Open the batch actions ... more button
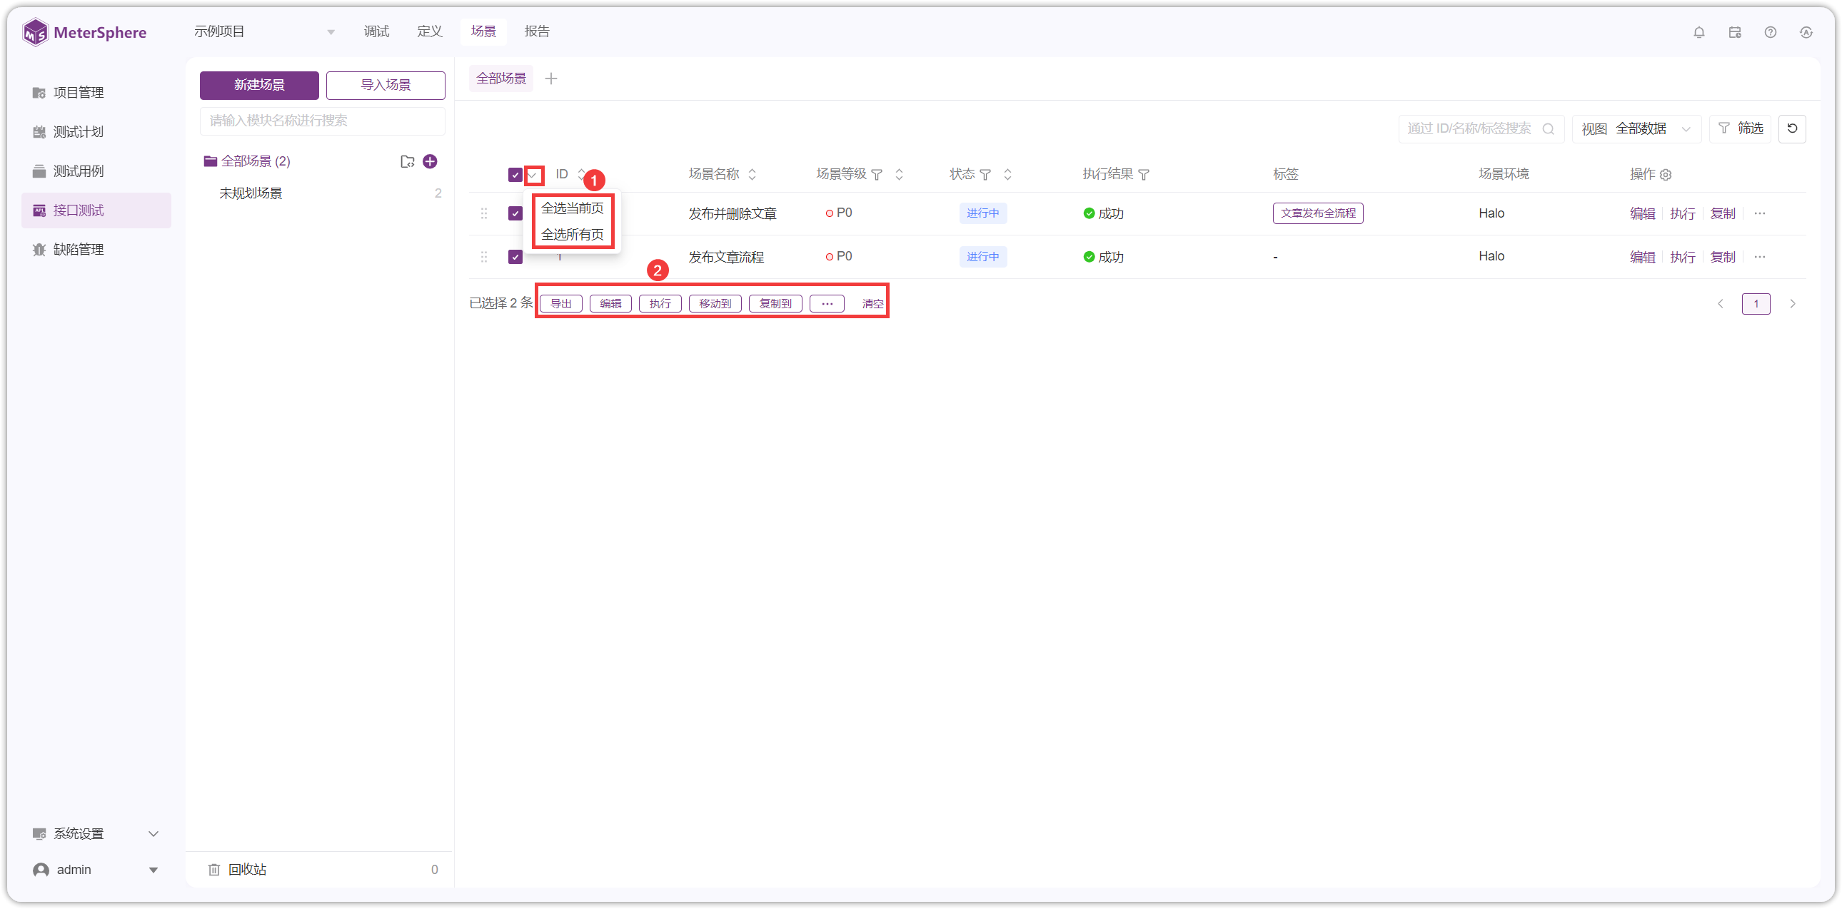Screen dimensions: 1842x909 (827, 304)
